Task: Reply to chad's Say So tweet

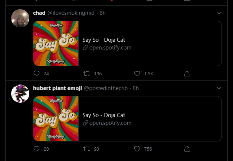Action: pyautogui.click(x=36, y=73)
